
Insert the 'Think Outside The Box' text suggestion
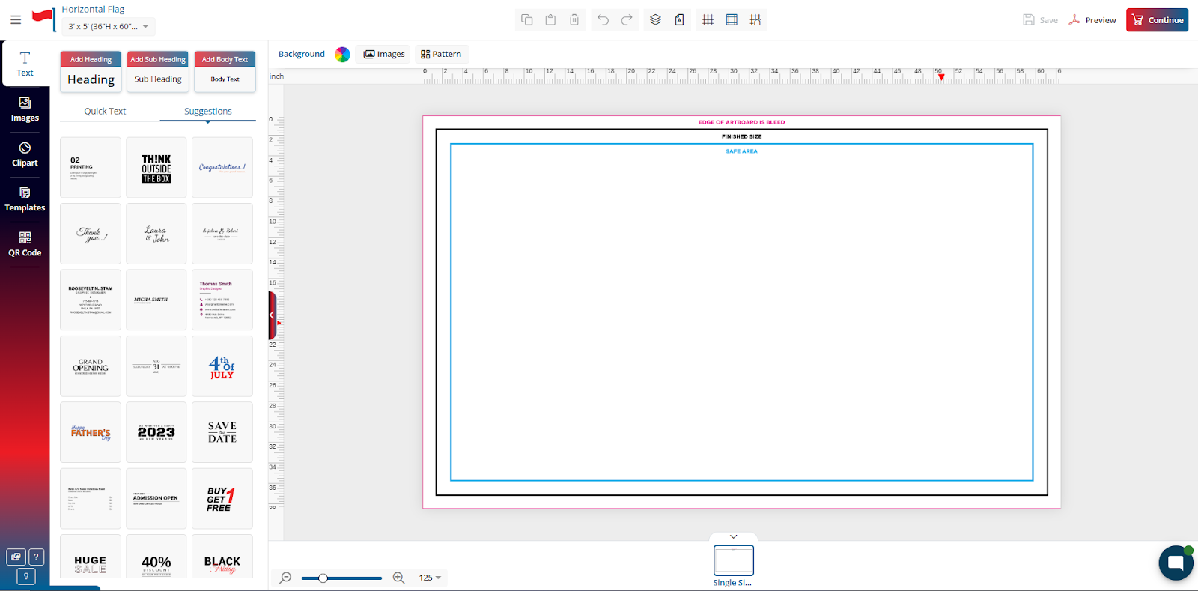point(156,168)
